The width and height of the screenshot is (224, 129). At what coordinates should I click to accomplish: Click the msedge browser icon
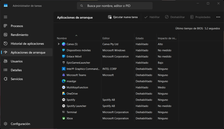(64, 81)
